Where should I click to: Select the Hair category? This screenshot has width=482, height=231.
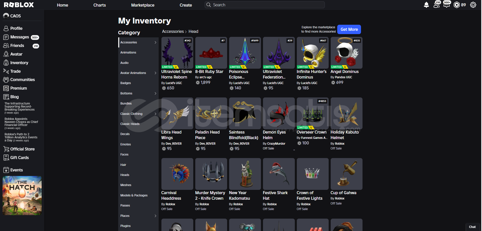[138, 165]
